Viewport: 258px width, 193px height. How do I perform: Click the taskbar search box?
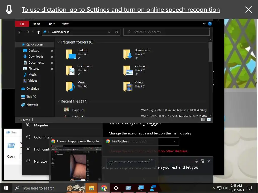(x=49, y=188)
